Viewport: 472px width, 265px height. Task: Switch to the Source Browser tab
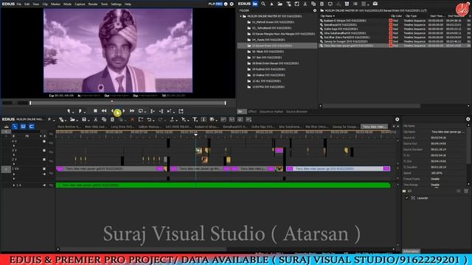coord(296,112)
